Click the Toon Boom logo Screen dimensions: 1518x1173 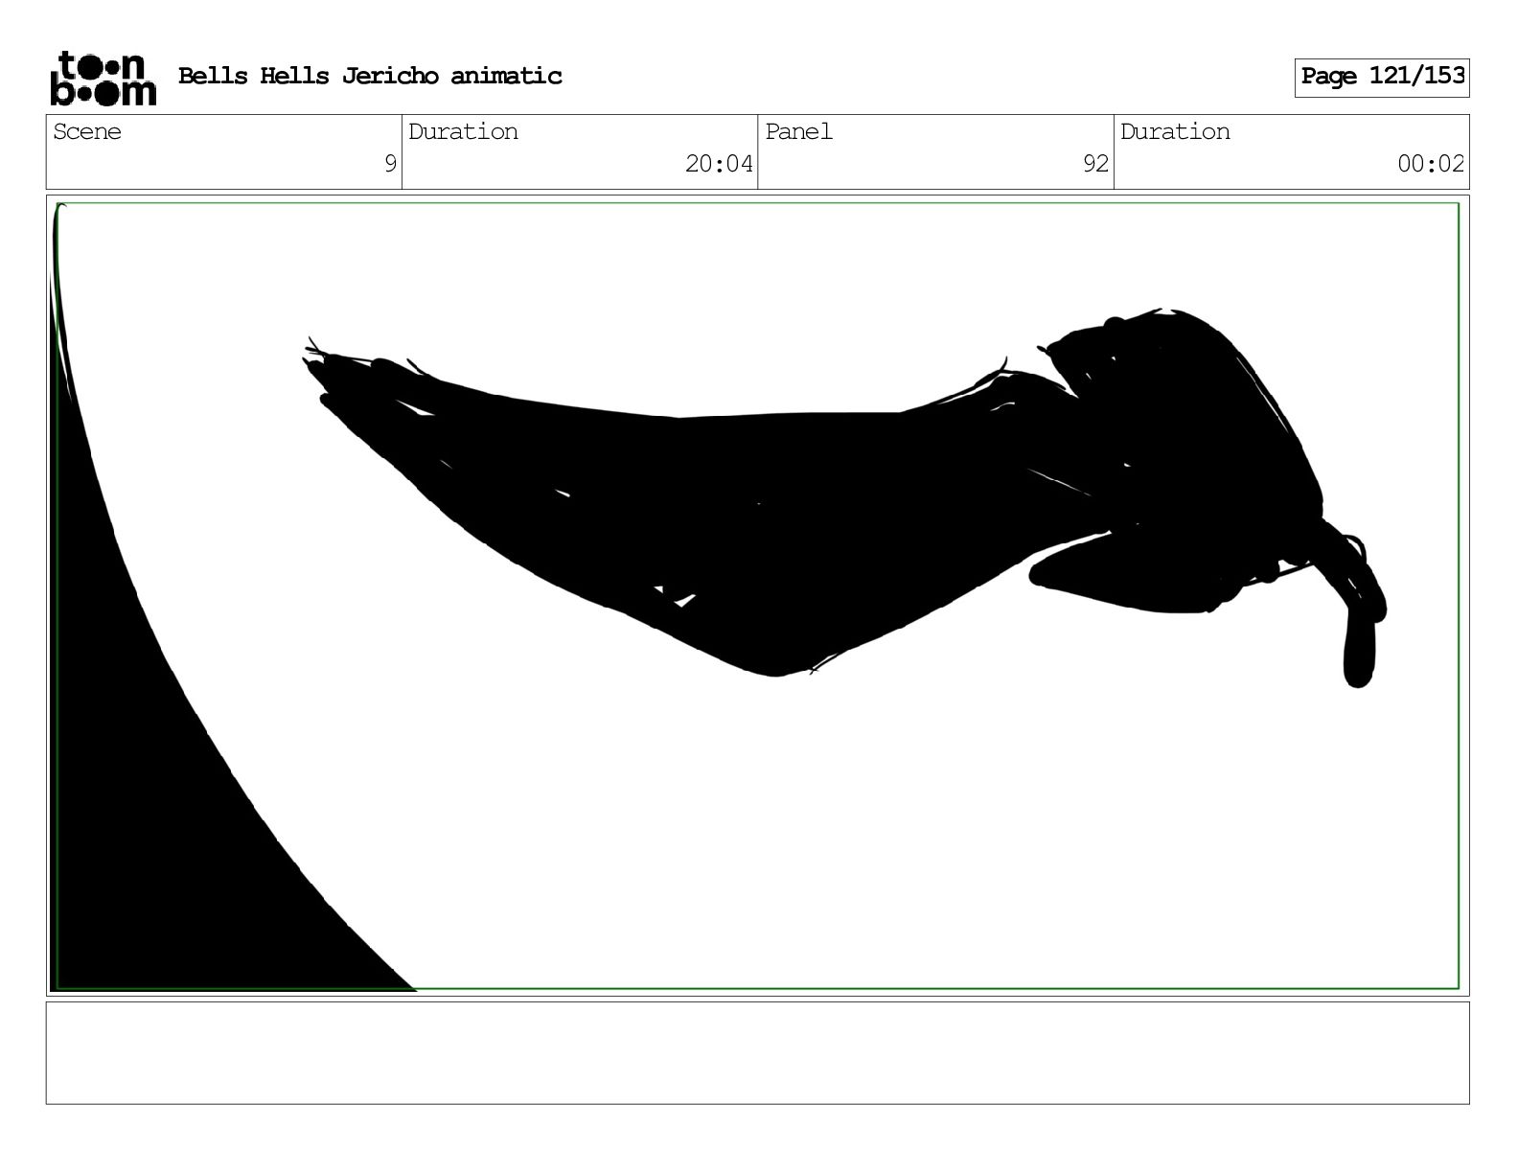[x=103, y=78]
